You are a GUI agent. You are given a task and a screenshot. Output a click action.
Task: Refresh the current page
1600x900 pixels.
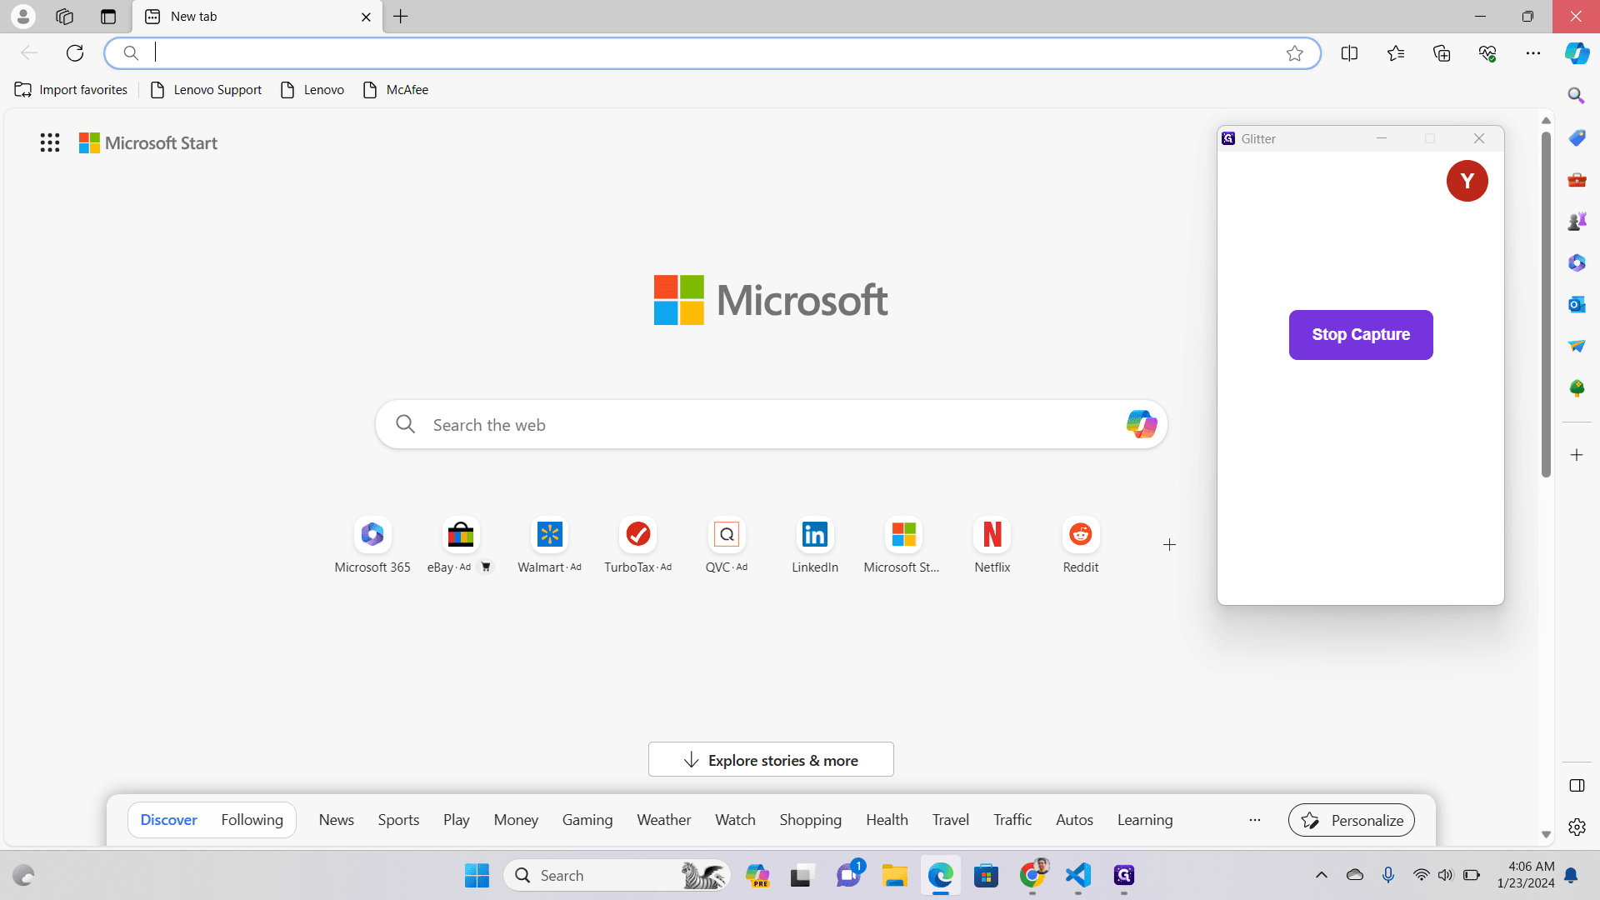point(75,53)
